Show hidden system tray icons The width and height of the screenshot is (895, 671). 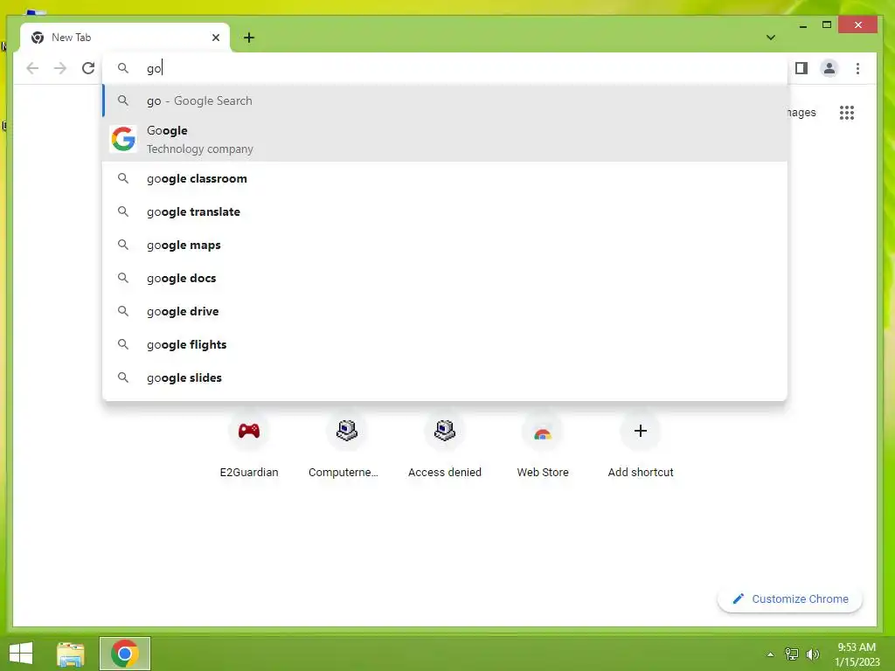(770, 654)
